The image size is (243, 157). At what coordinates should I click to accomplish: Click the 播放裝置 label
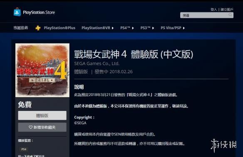pyautogui.click(x=25, y=140)
